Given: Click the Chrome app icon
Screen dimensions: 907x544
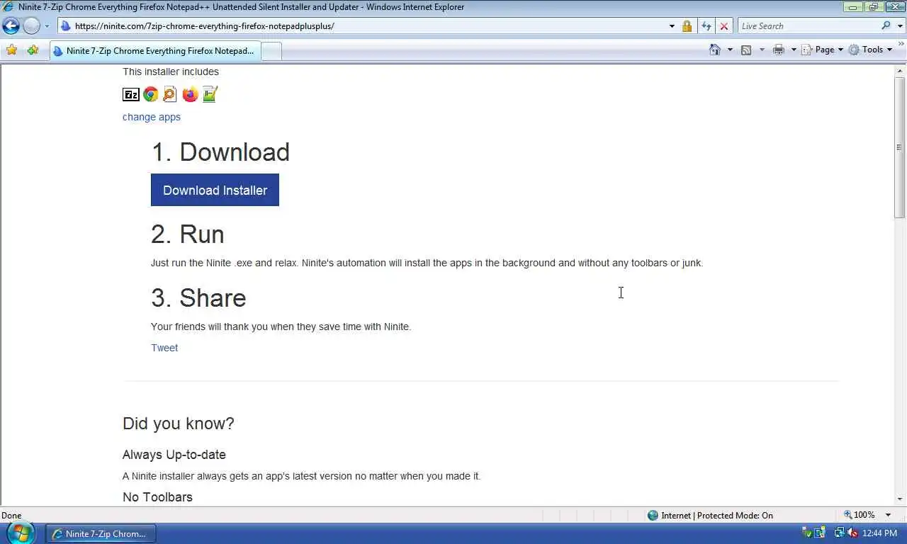Looking at the screenshot, I should coord(150,94).
